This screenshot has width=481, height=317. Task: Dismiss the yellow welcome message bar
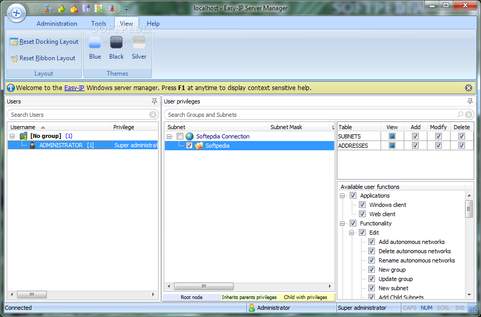pyautogui.click(x=469, y=88)
